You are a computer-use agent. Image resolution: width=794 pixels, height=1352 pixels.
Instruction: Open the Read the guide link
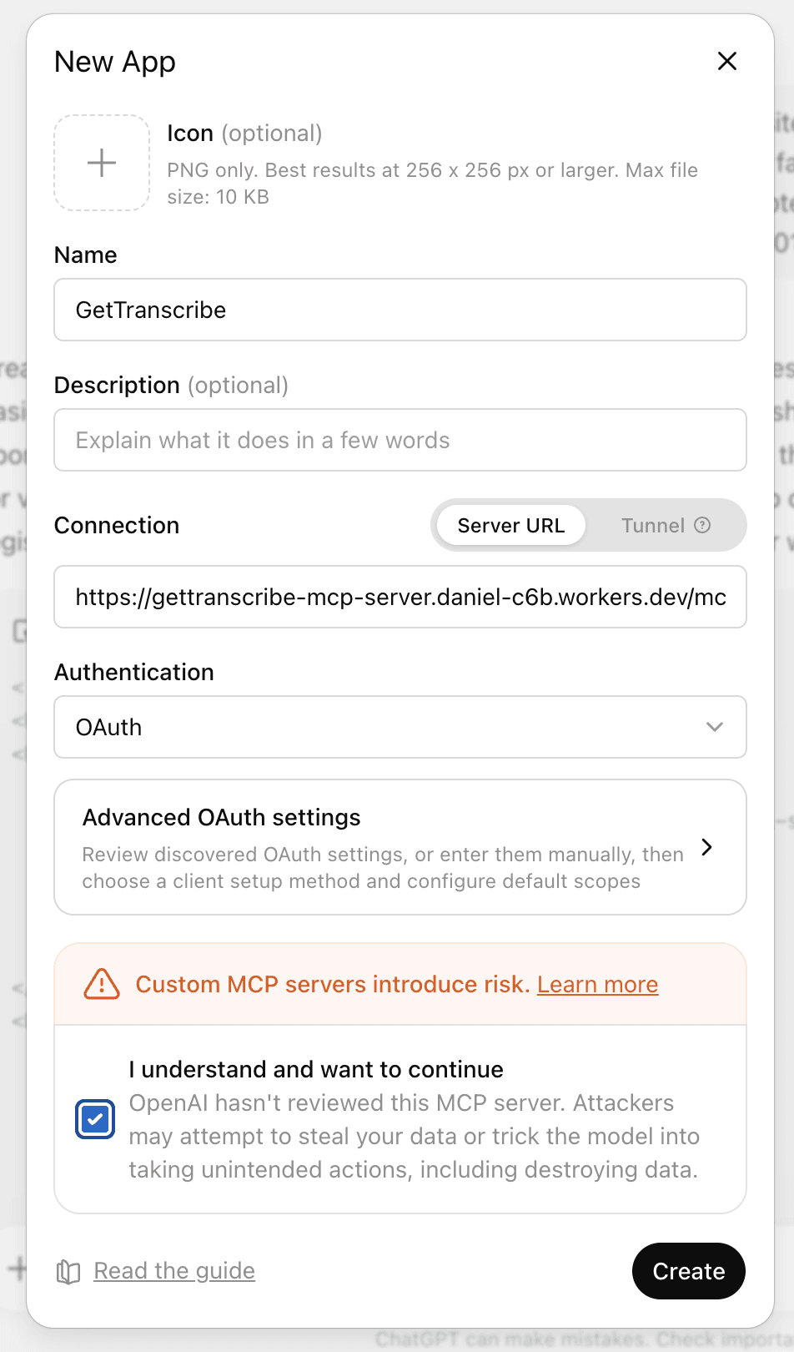(174, 1271)
